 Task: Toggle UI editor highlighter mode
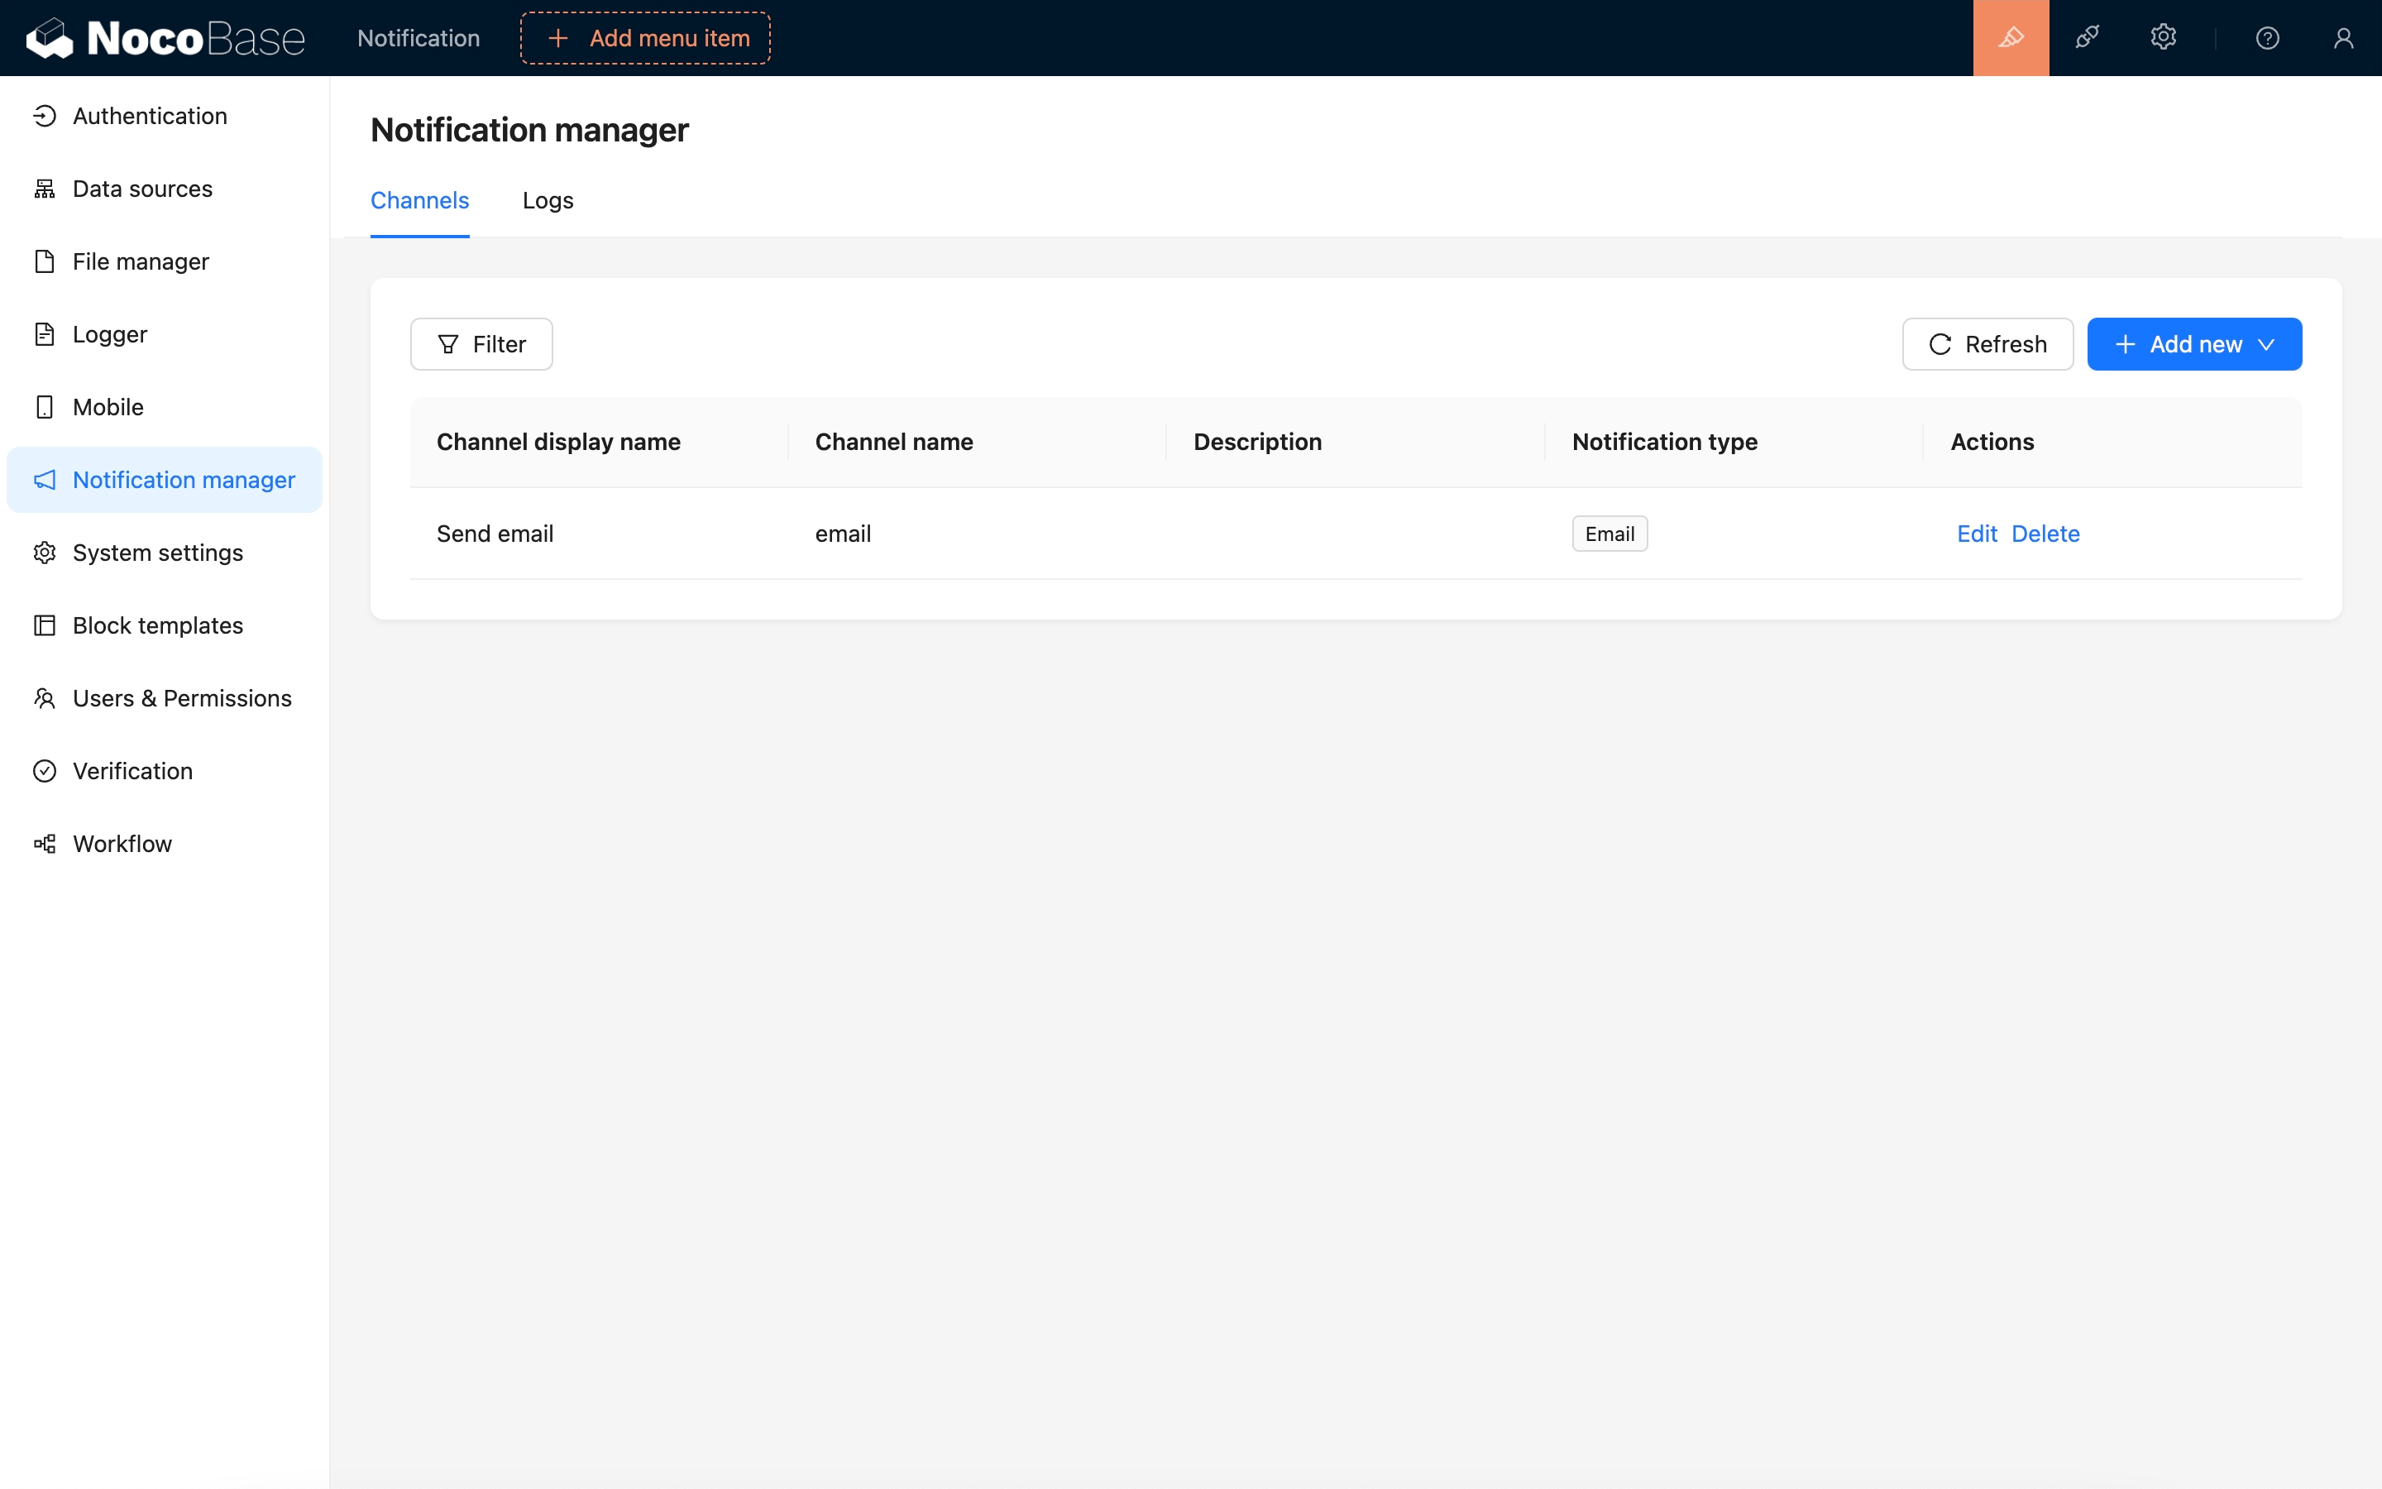[x=2010, y=37]
